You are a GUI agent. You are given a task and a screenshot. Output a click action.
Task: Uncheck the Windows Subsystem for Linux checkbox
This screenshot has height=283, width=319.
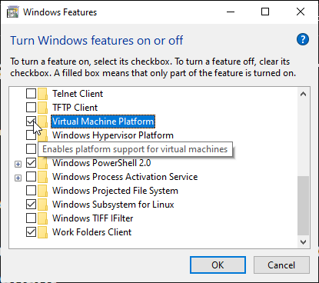coord(31,205)
